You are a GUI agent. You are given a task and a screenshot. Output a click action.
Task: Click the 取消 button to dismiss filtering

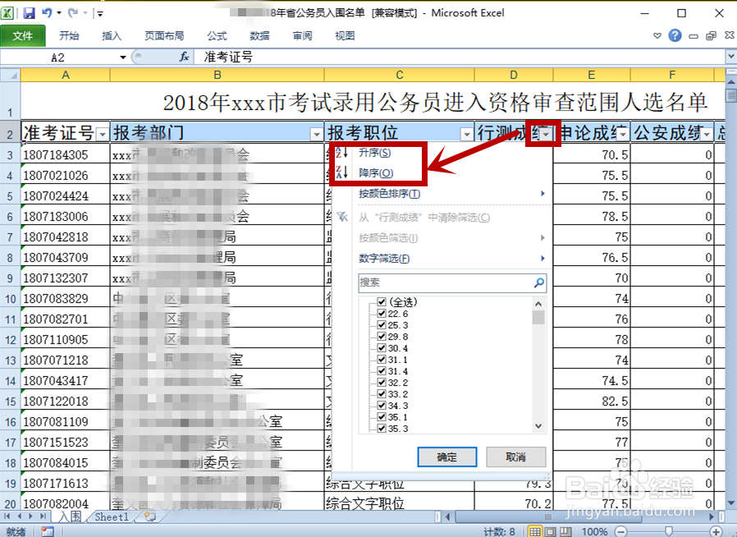click(515, 457)
